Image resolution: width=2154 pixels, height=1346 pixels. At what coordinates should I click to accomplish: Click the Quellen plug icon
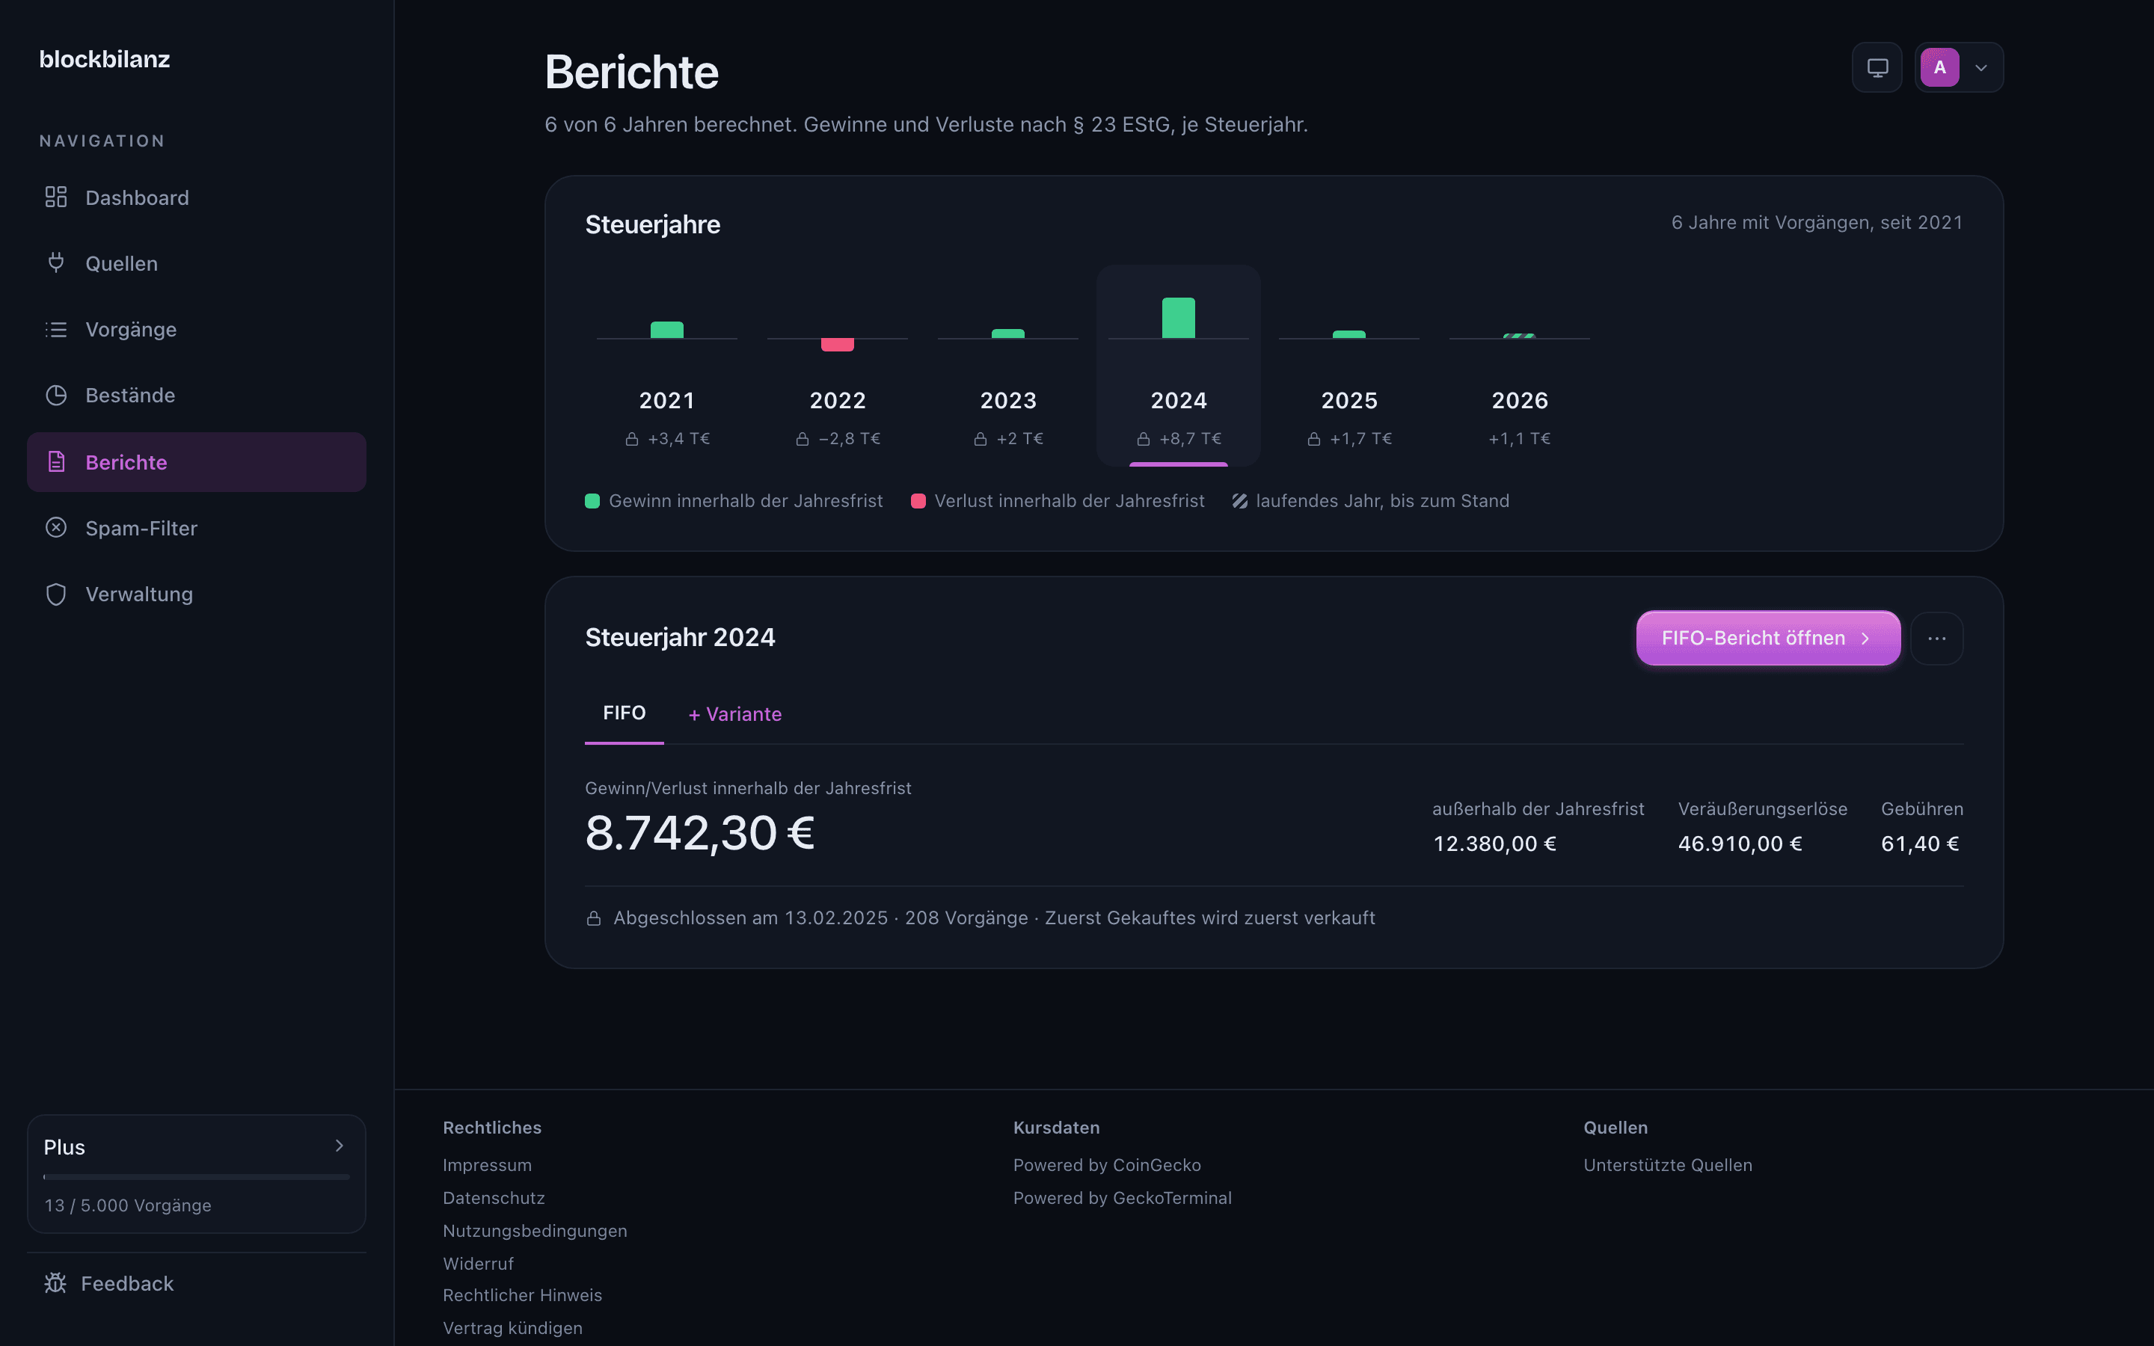click(56, 262)
